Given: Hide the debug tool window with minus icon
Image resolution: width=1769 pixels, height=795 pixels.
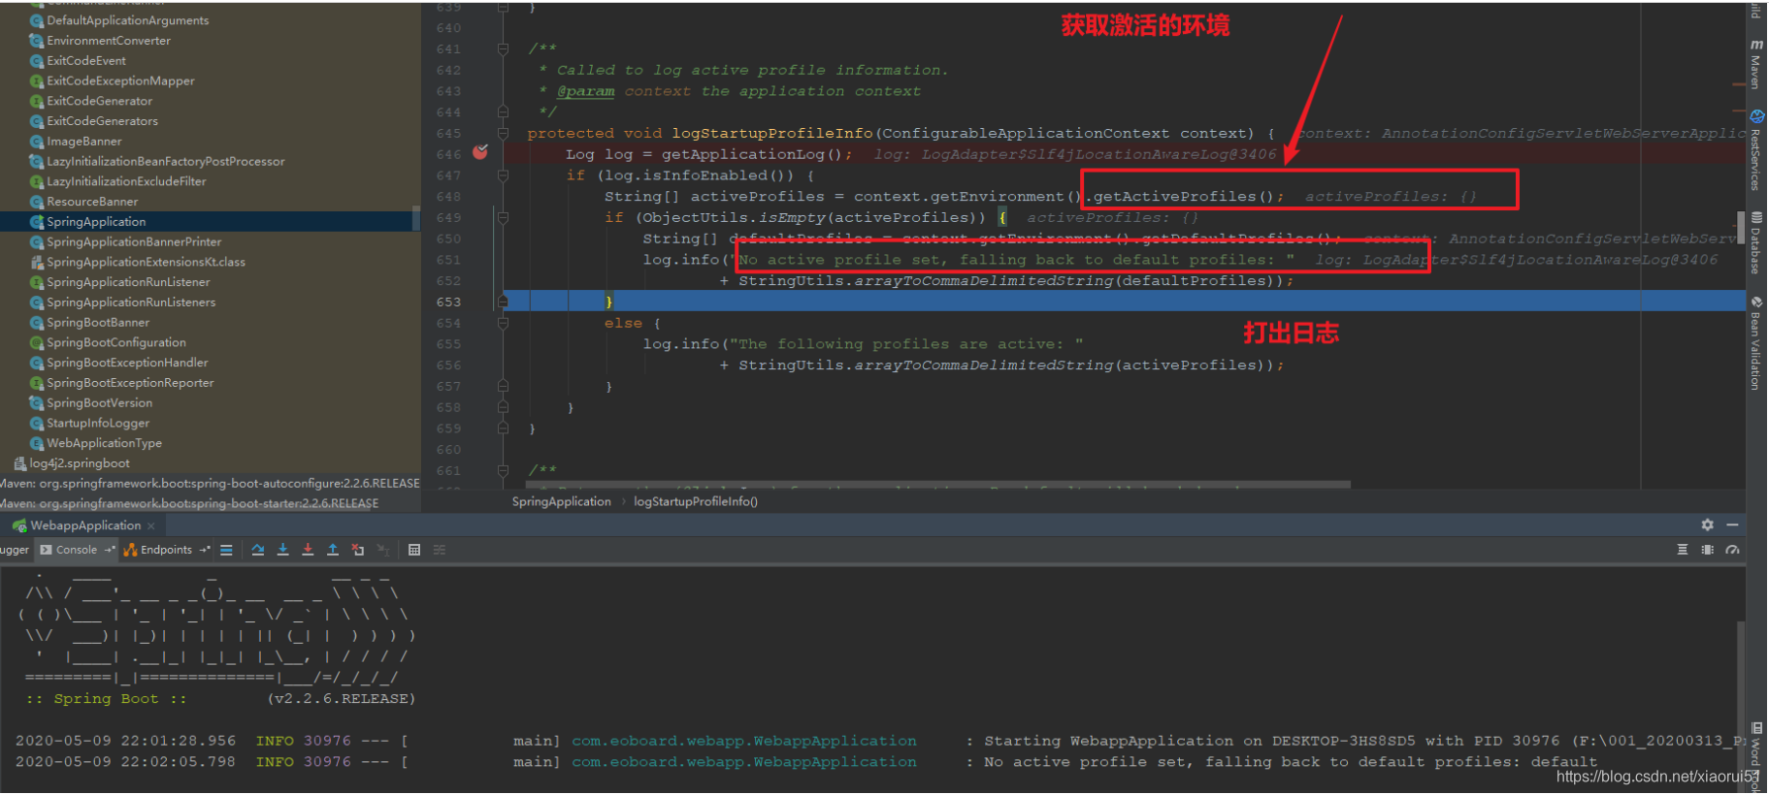Looking at the screenshot, I should coord(1732,525).
